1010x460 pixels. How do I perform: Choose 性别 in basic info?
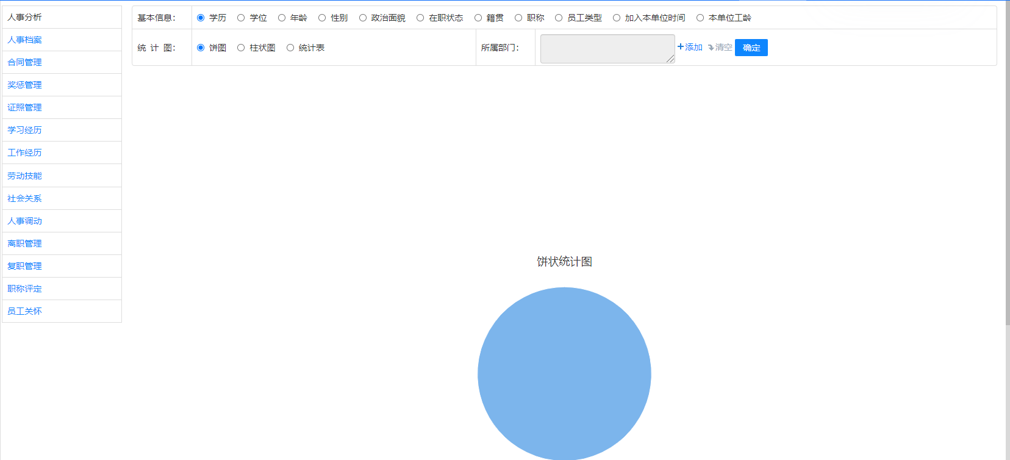coord(322,18)
